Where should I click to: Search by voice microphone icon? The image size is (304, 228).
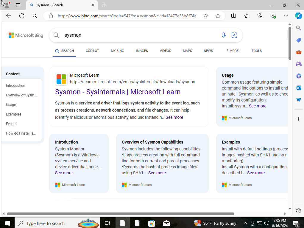(x=224, y=35)
